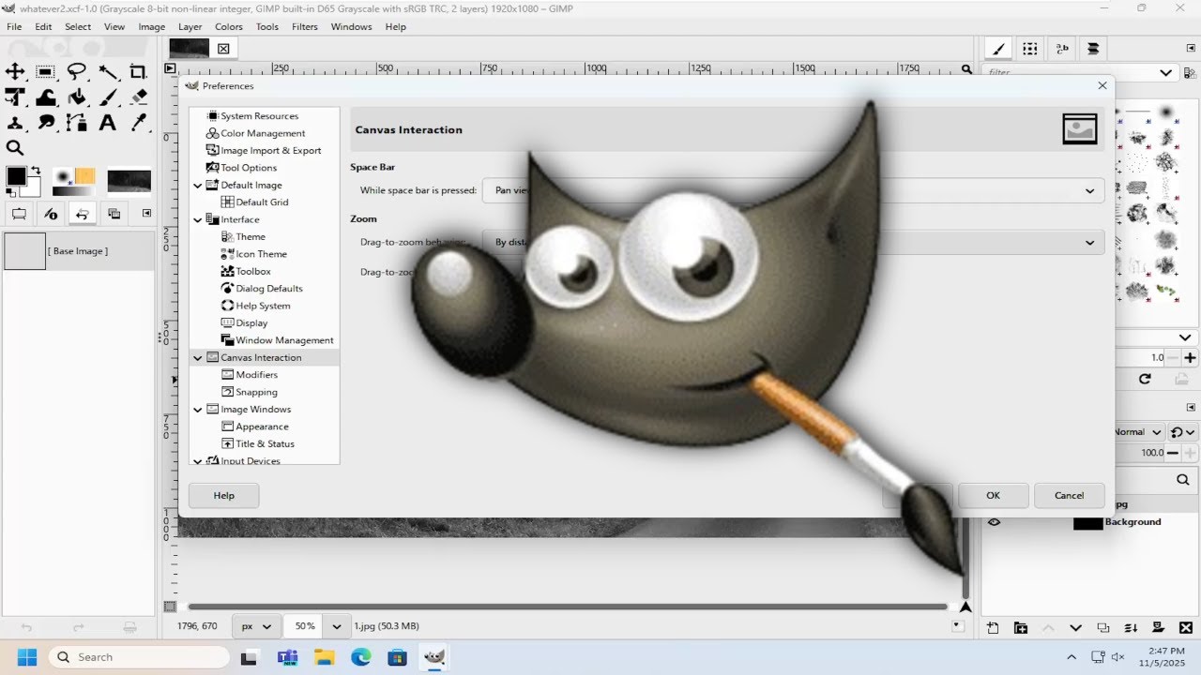Screen dimensions: 1201x675
Task: Open the 'While space bar is pressed' dropdown
Action: tap(793, 190)
